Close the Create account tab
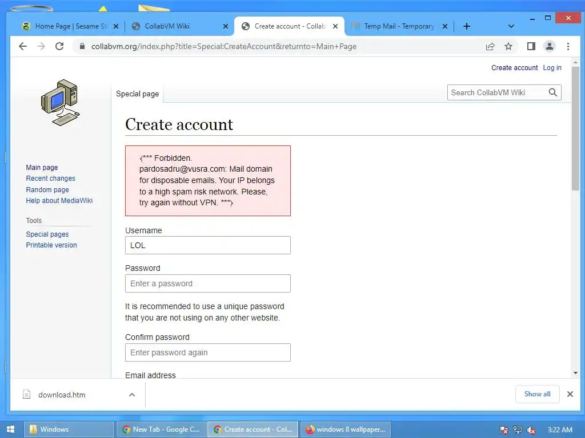Screen dimensions: 585x438 click(x=335, y=26)
